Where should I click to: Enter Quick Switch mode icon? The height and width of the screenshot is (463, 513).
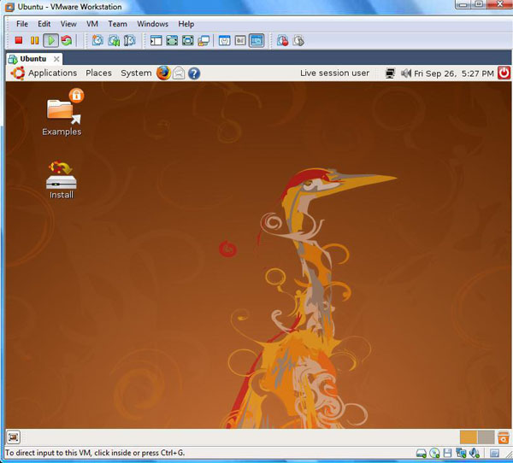point(172,40)
